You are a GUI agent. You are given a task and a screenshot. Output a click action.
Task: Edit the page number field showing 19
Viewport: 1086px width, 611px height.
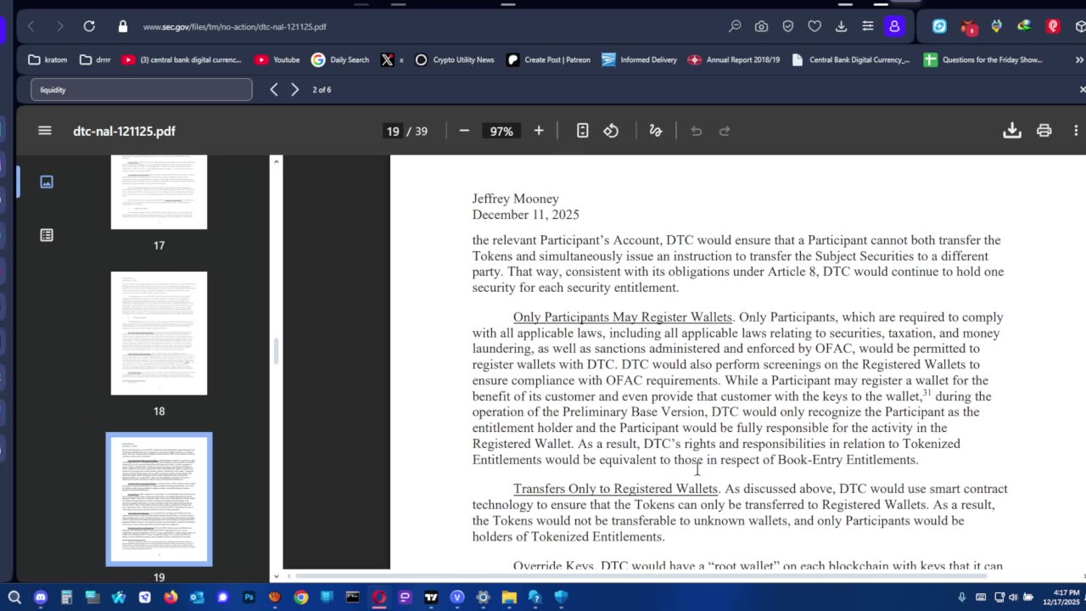[x=392, y=131]
